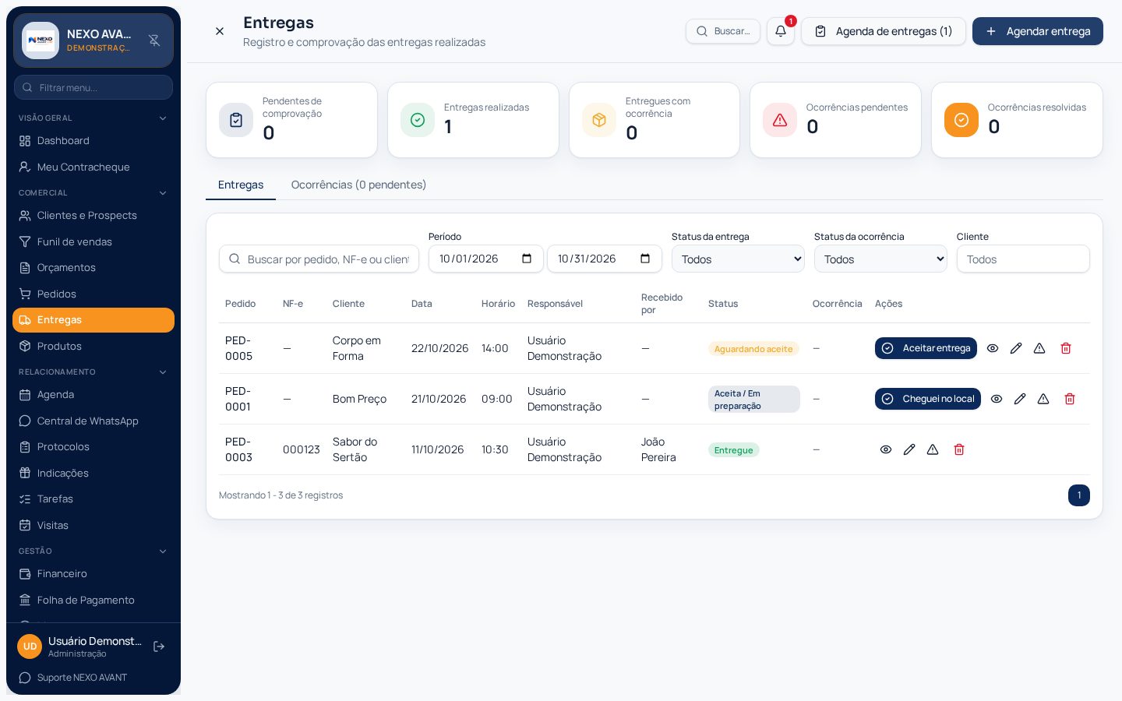Click the Ocorrências pendentes warning card icon
1122x701 pixels.
(780, 120)
